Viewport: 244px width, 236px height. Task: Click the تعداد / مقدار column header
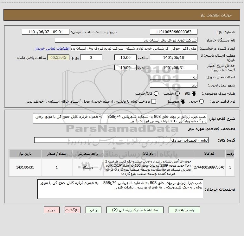[57, 154]
